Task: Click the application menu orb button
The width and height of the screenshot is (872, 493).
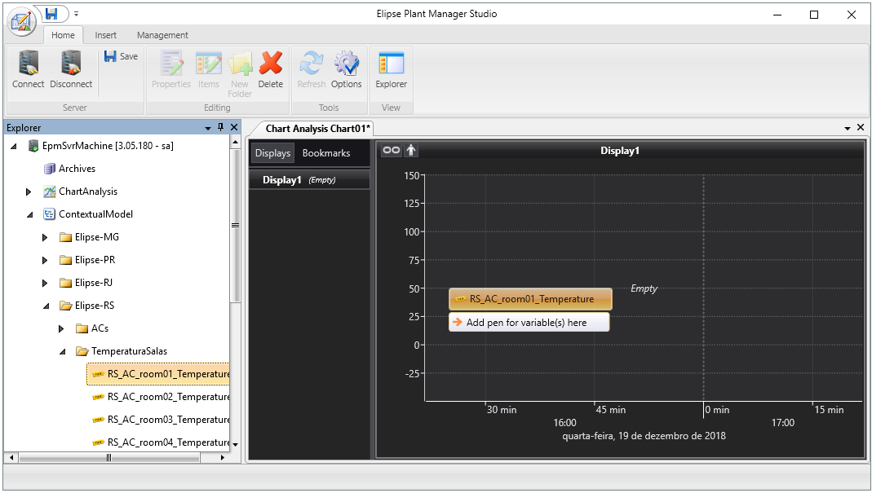Action: coord(21,22)
